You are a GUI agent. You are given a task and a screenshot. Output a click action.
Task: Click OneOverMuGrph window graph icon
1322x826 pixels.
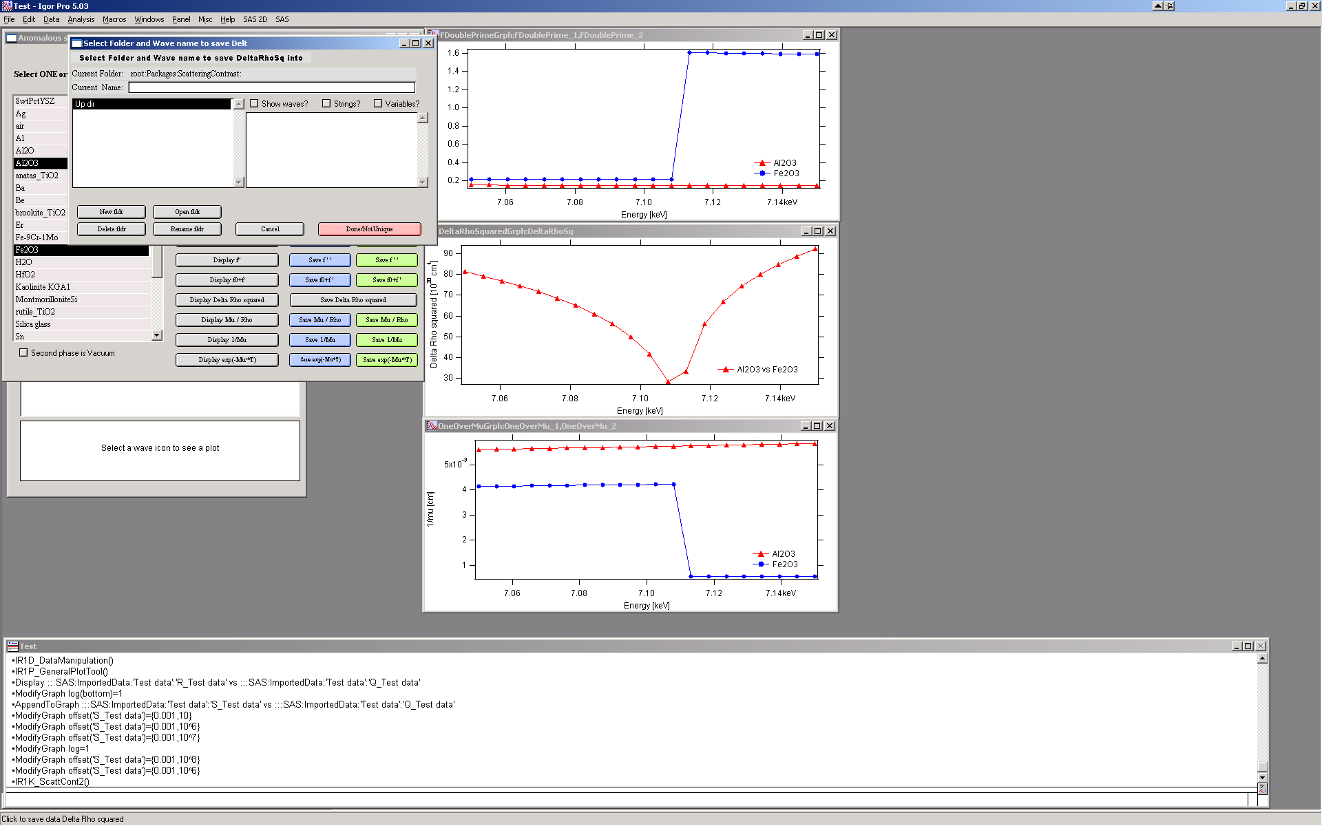coord(432,426)
